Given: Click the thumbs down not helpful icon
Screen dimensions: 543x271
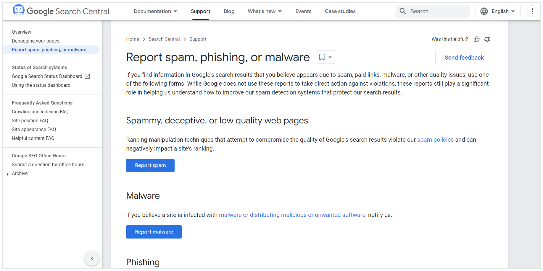Looking at the screenshot, I should tap(487, 39).
